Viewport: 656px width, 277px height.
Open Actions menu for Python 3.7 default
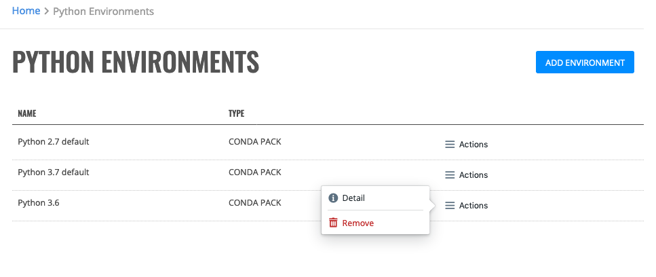click(x=466, y=175)
